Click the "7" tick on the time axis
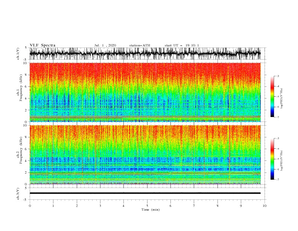 coord(194,206)
